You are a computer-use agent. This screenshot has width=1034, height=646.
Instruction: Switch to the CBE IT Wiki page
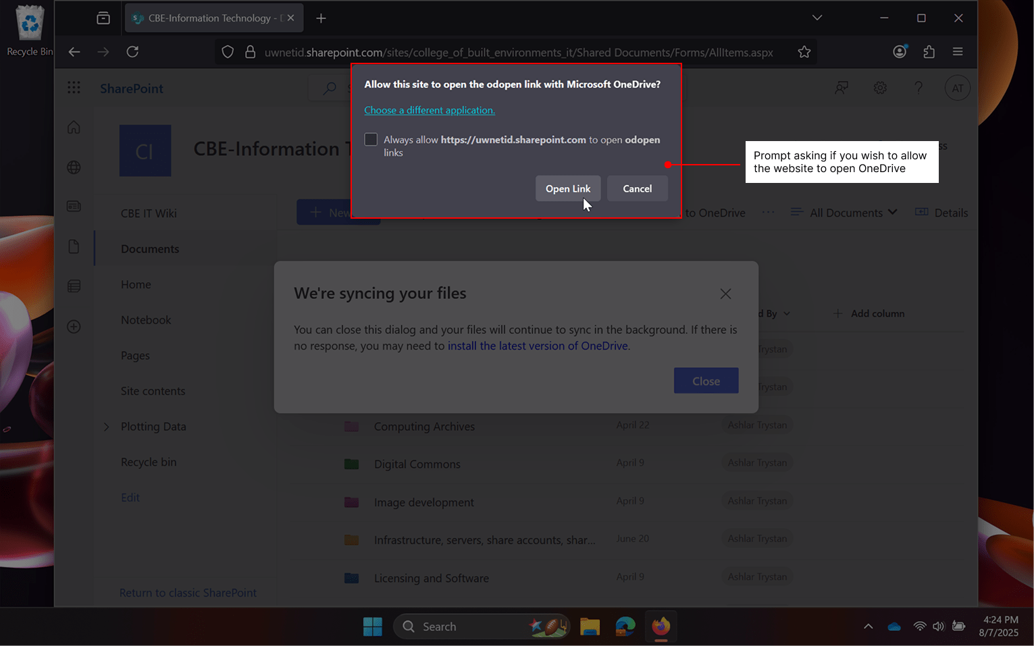tap(149, 213)
